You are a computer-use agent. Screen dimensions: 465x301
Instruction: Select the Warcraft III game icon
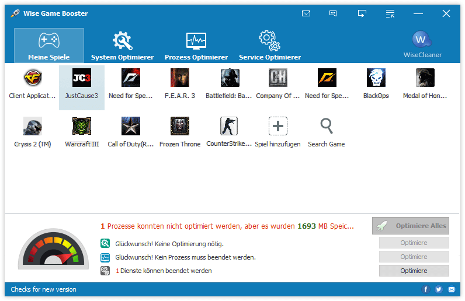(82, 126)
